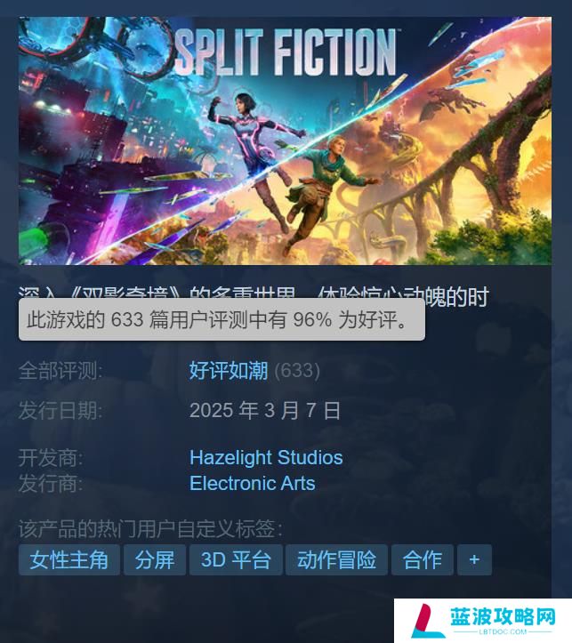Click the blue and red L watermark icon
The image size is (572, 643).
(426, 621)
